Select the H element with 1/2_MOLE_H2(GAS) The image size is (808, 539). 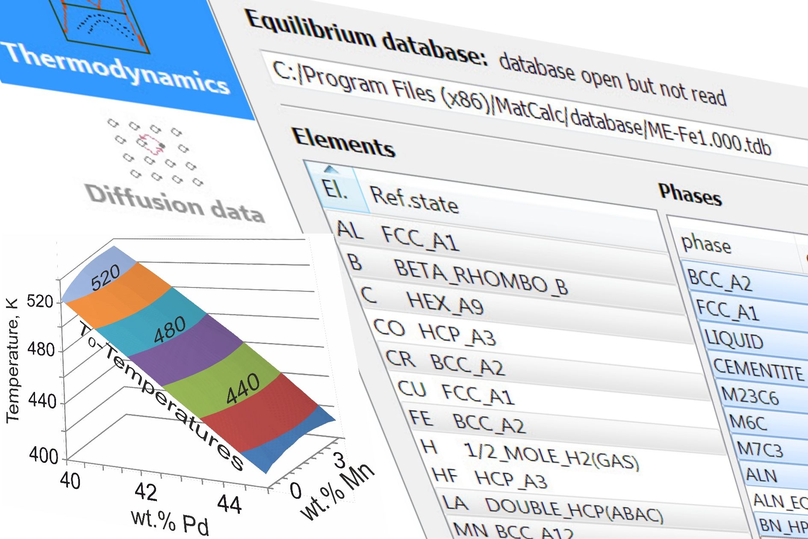point(530,456)
